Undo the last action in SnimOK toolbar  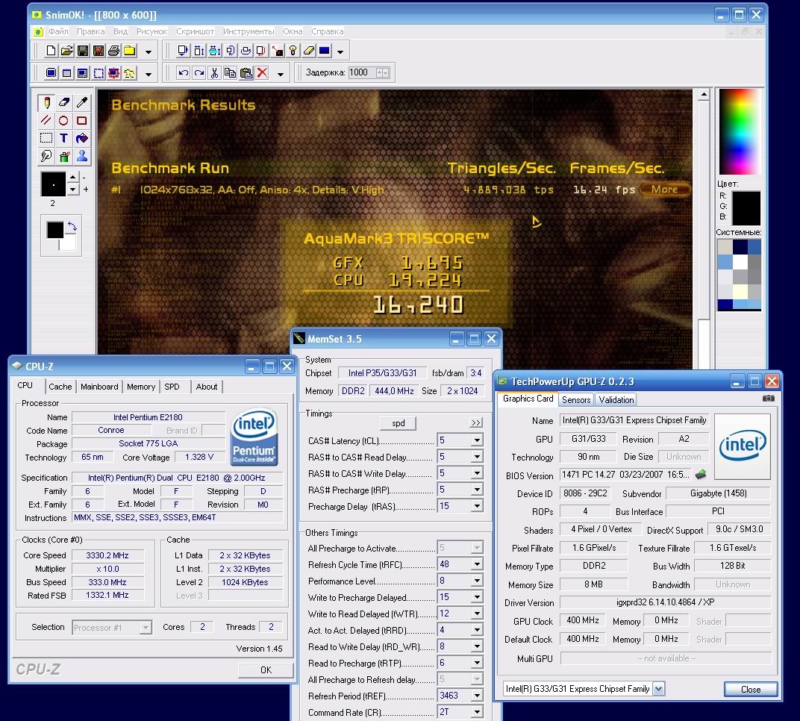point(183,72)
